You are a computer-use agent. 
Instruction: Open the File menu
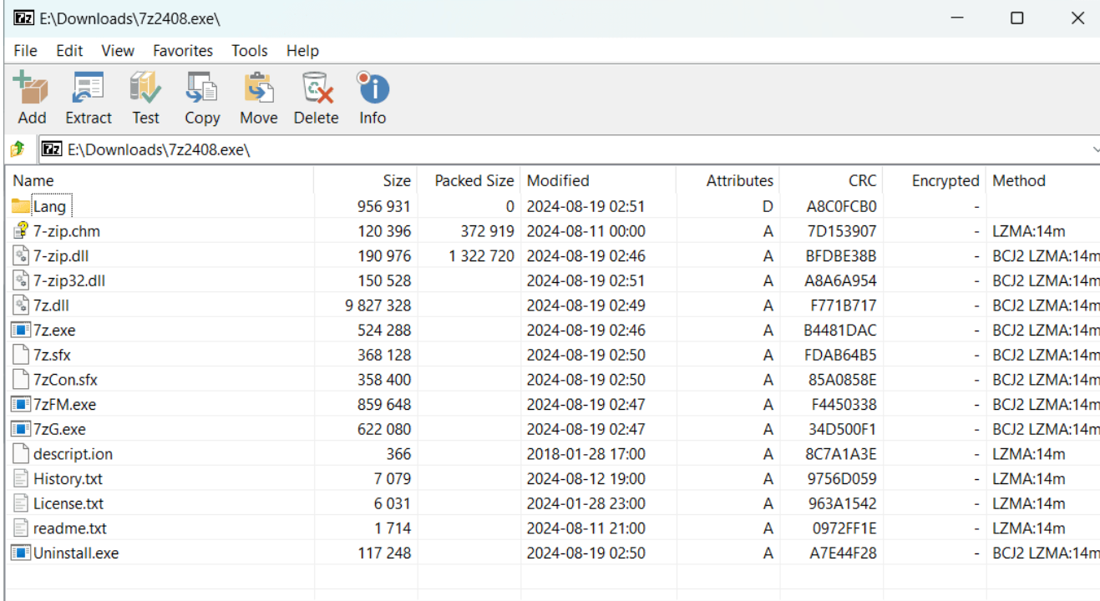point(26,51)
